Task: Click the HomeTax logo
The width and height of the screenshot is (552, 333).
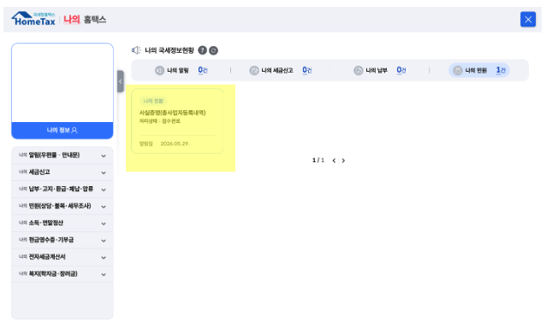Action: [x=33, y=19]
